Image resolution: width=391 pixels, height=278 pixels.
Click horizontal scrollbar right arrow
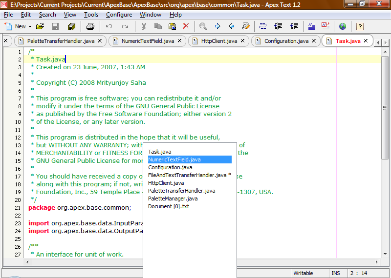376,262
